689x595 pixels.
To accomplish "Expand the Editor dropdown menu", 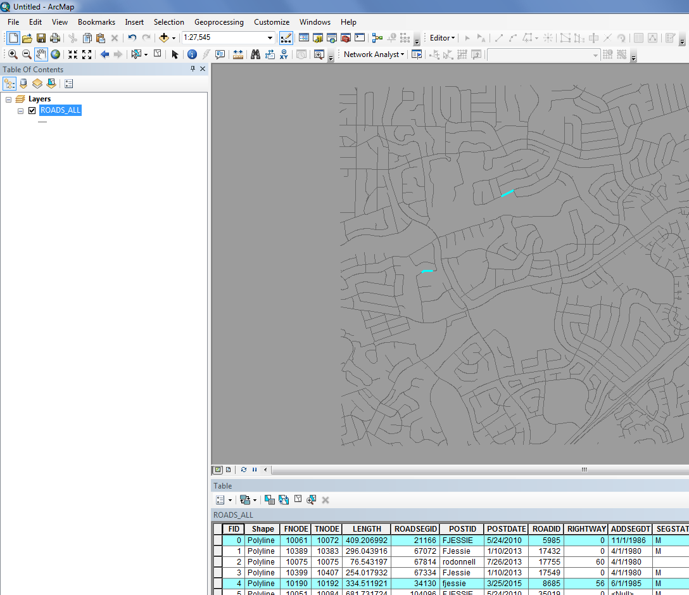I will click(x=442, y=38).
